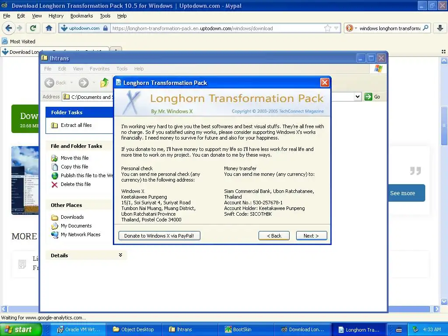
Task: Switch to Oracle VM VirtualBox taskbar item
Action: tap(78, 329)
